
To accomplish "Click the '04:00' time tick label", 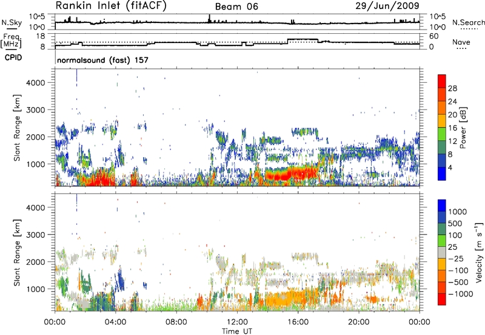I will point(115,322).
